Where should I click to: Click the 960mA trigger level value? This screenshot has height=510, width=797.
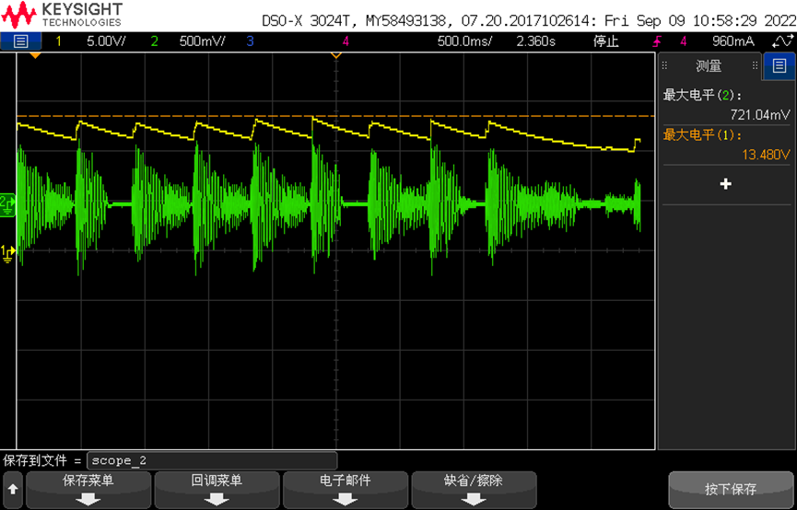click(733, 41)
